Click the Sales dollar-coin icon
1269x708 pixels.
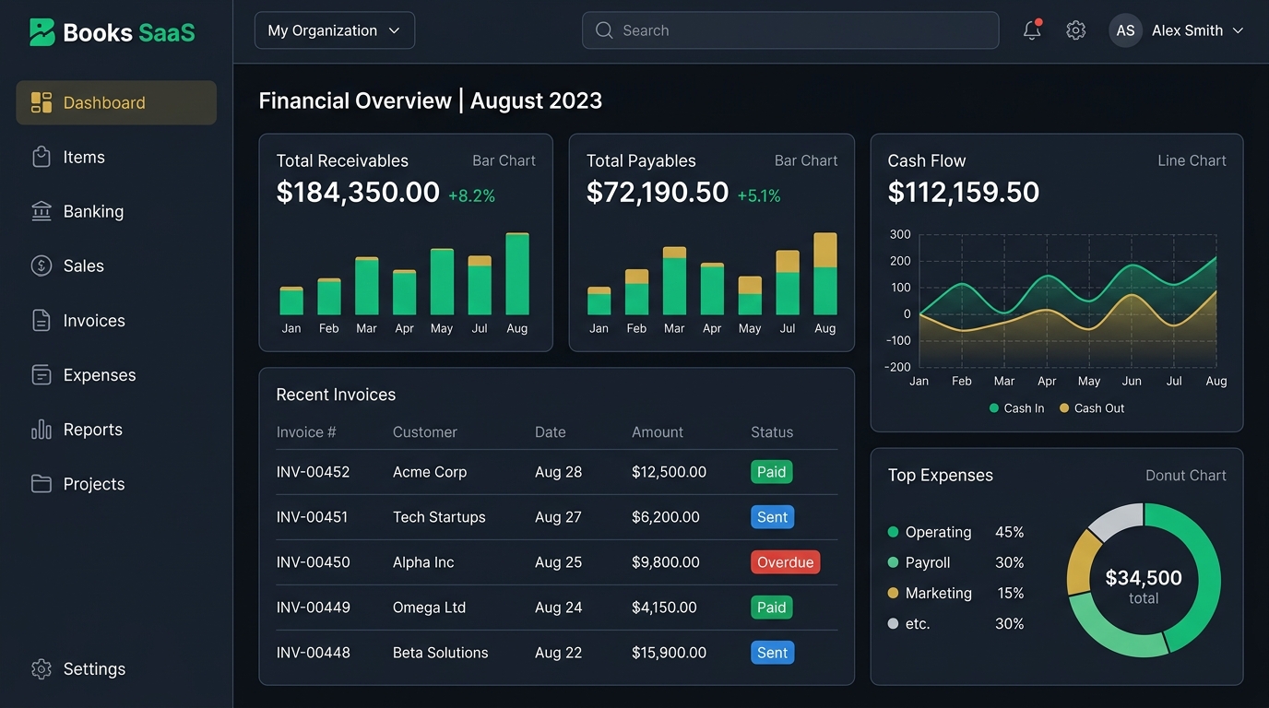pos(42,265)
